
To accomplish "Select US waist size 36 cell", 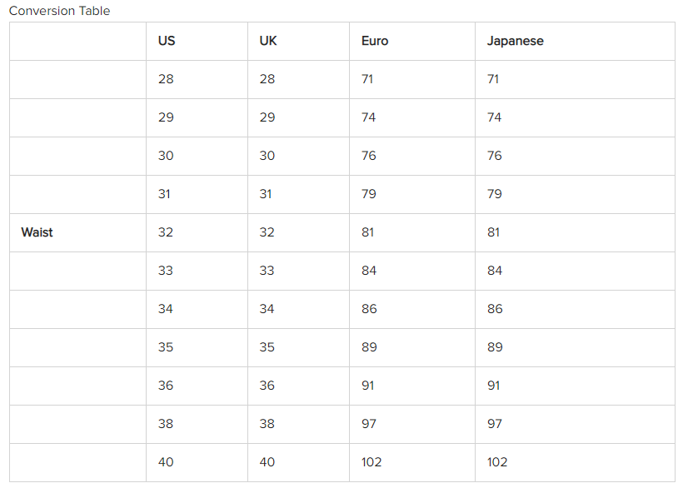I will [166, 386].
